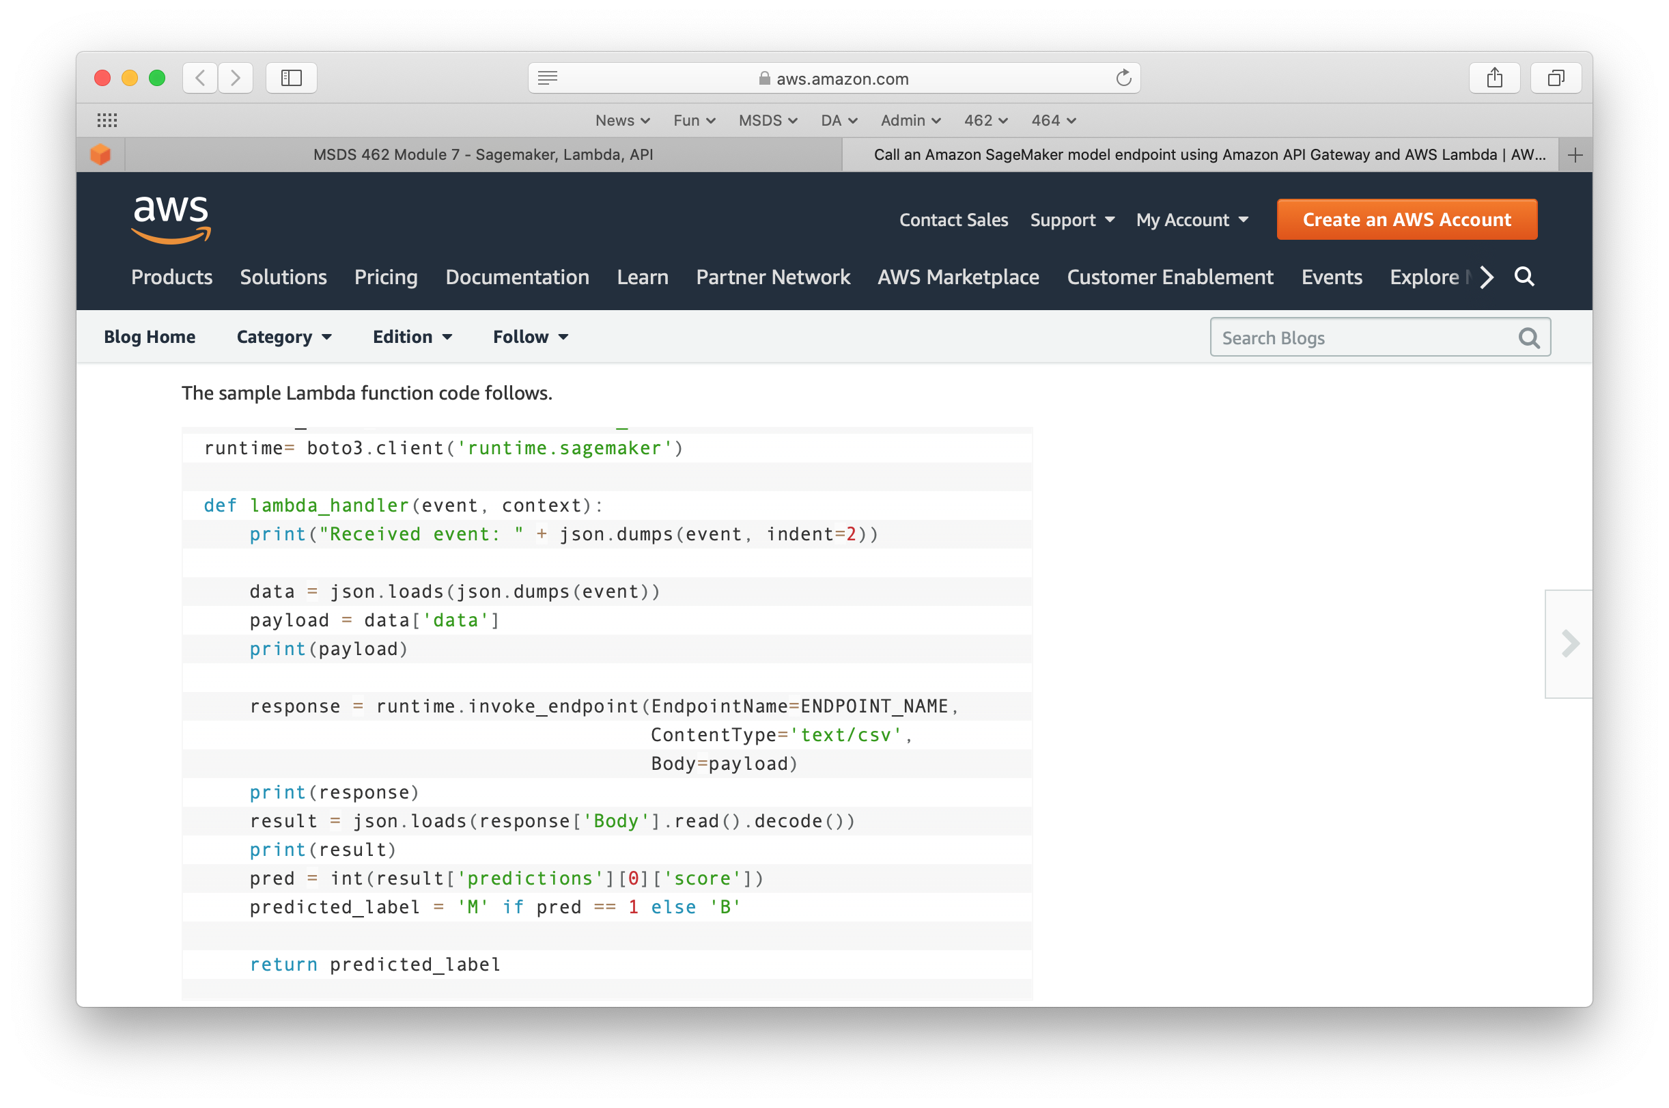Expand the News bookmarks folder
This screenshot has height=1108, width=1669.
[x=622, y=120]
